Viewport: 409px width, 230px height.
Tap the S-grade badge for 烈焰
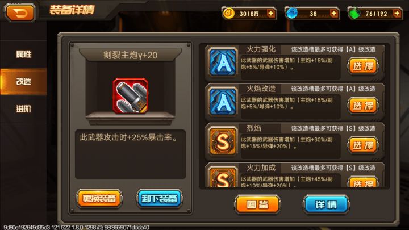coord(223,141)
